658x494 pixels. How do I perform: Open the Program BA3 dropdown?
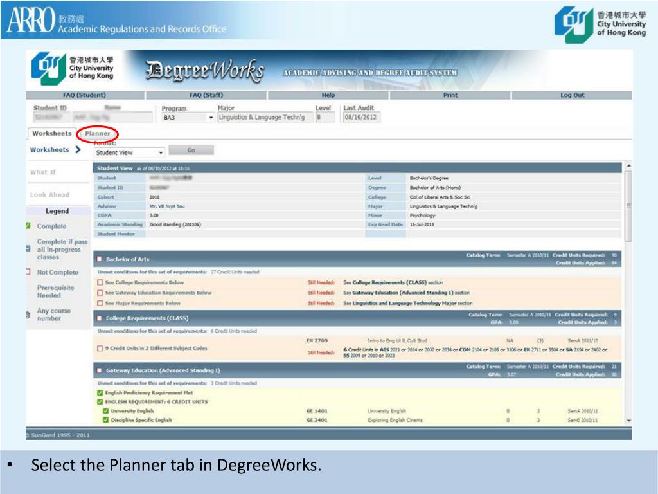pyautogui.click(x=188, y=118)
